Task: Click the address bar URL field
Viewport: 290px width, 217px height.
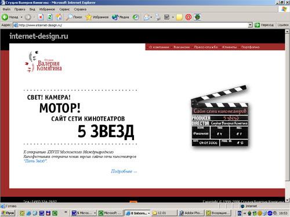Action: 130,25
